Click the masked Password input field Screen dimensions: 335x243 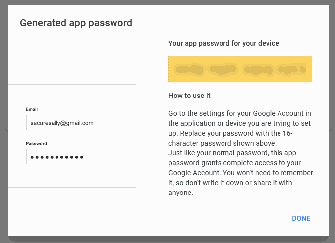coord(69,156)
